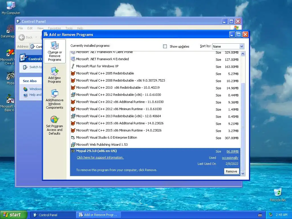Click Visual C++ 2015 Minimum Runtime icon
This screenshot has width=292, height=219.
coord(73,130)
